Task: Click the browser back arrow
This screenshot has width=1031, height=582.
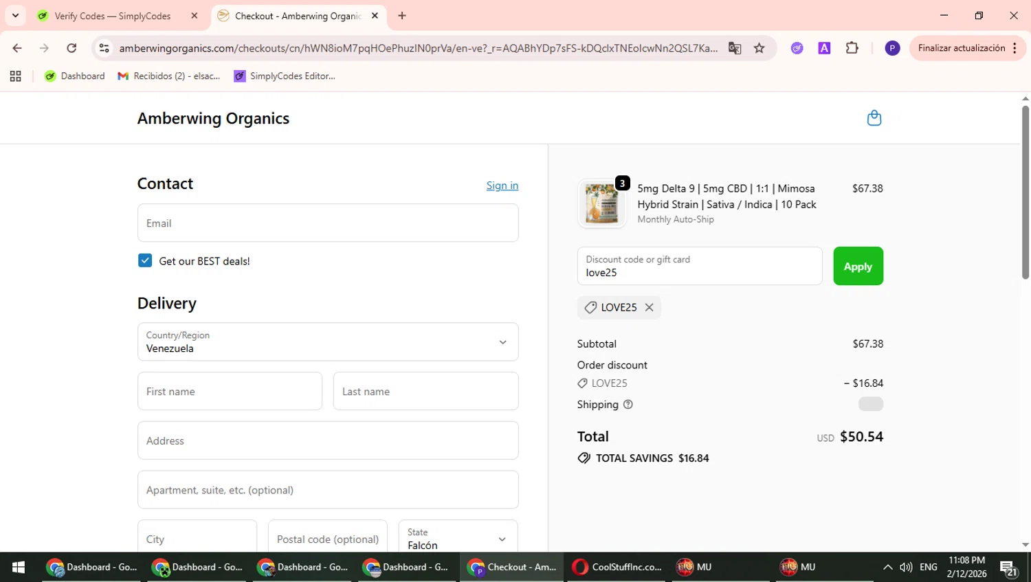Action: 17,48
